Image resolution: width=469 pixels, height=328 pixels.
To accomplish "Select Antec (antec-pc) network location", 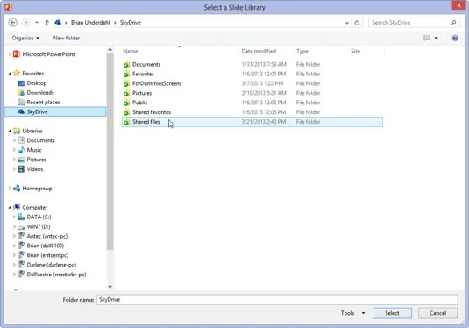I will click(x=47, y=236).
